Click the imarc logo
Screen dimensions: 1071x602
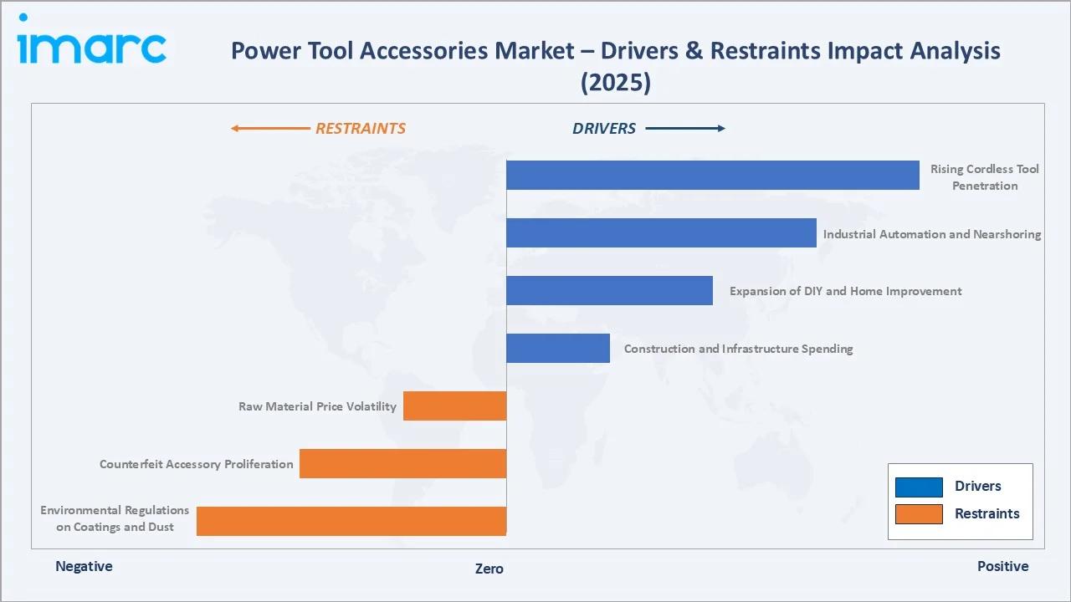91,39
